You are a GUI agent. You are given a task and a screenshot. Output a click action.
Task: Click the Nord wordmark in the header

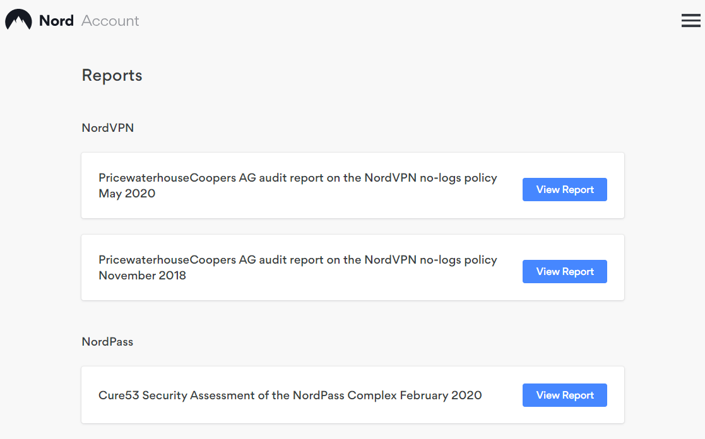coord(56,21)
